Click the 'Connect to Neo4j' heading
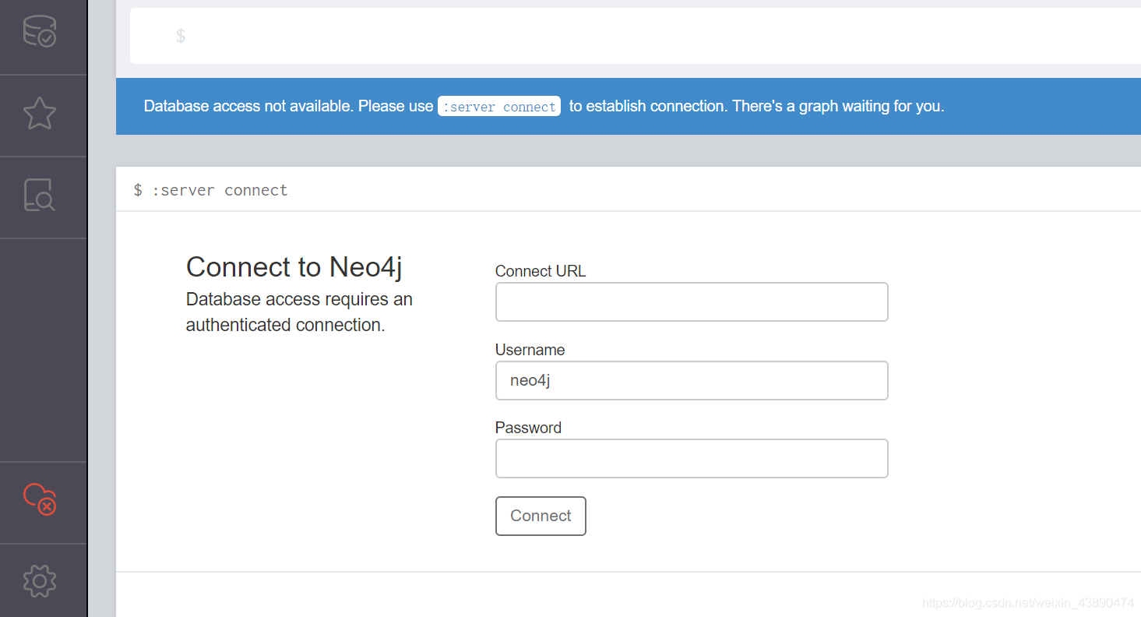The height and width of the screenshot is (617, 1141). pyautogui.click(x=294, y=267)
